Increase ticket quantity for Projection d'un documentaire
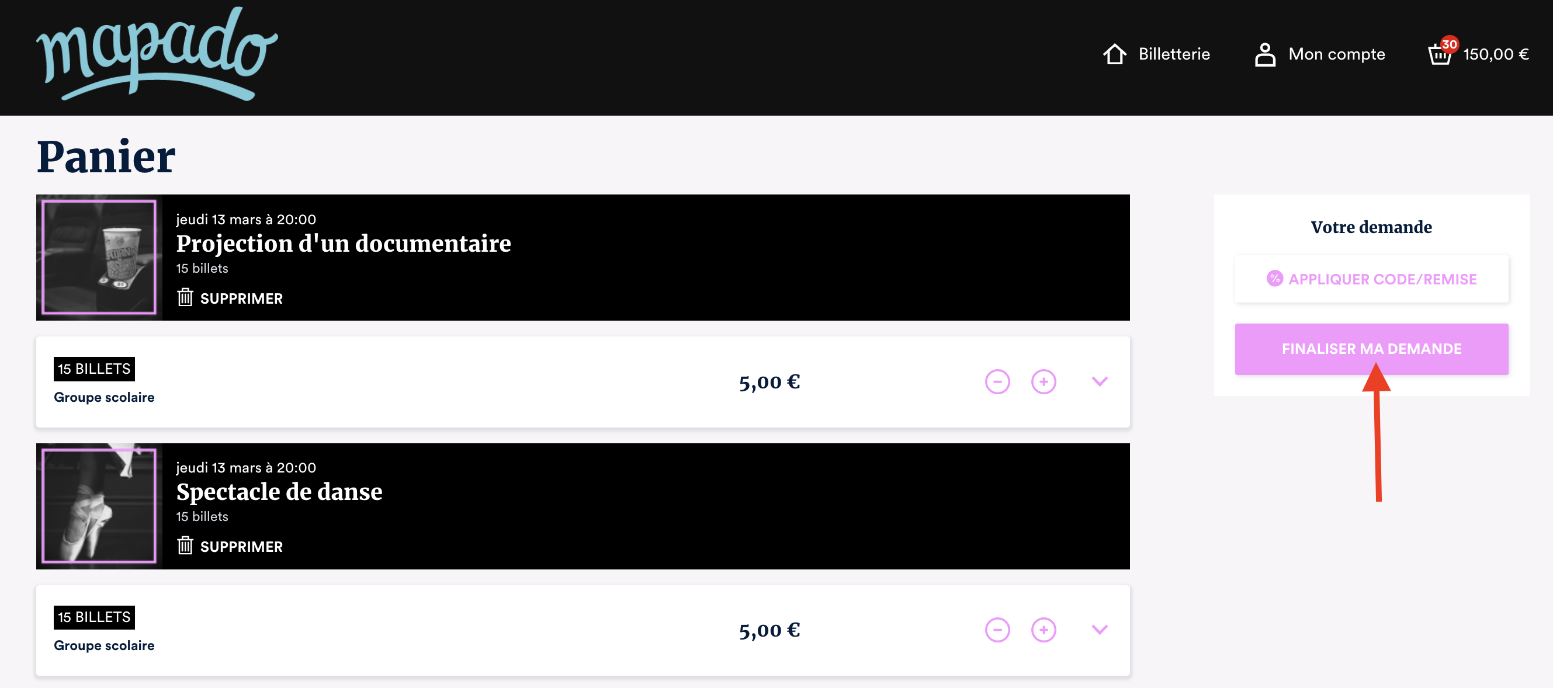The height and width of the screenshot is (688, 1553). 1043,382
